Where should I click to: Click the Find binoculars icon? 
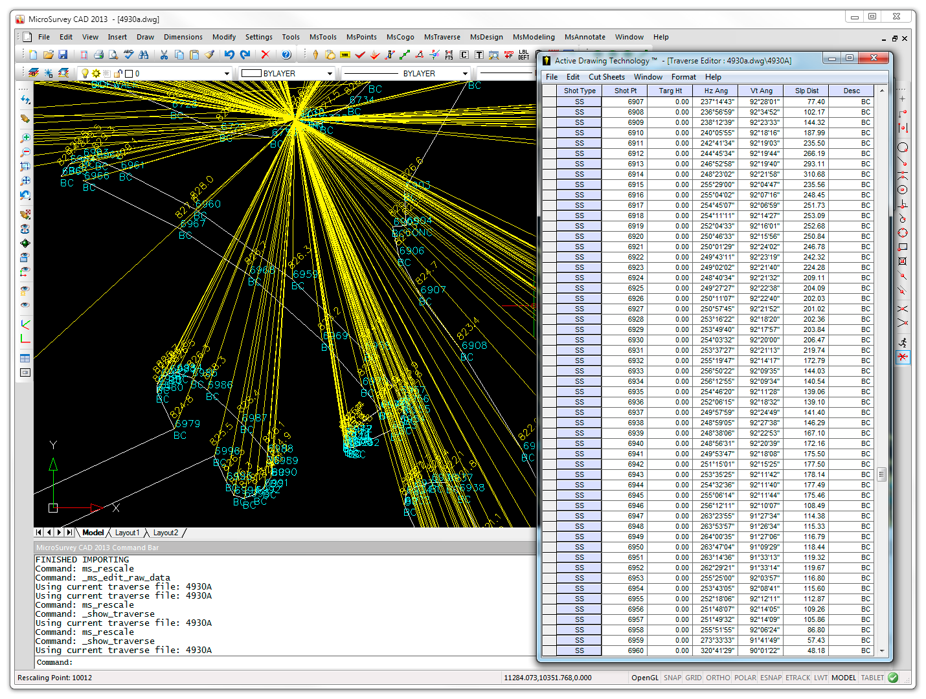click(x=144, y=55)
